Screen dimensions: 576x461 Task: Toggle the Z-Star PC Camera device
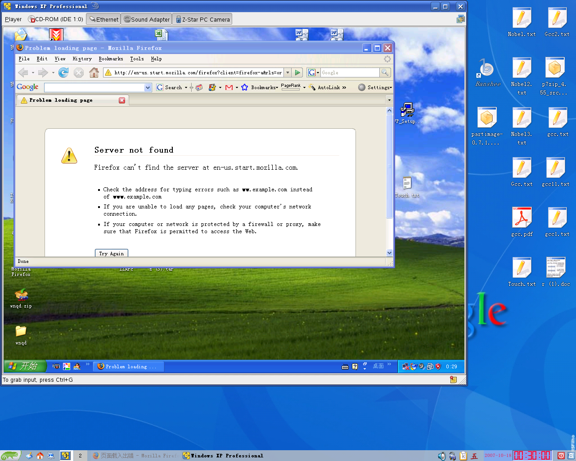click(x=202, y=19)
